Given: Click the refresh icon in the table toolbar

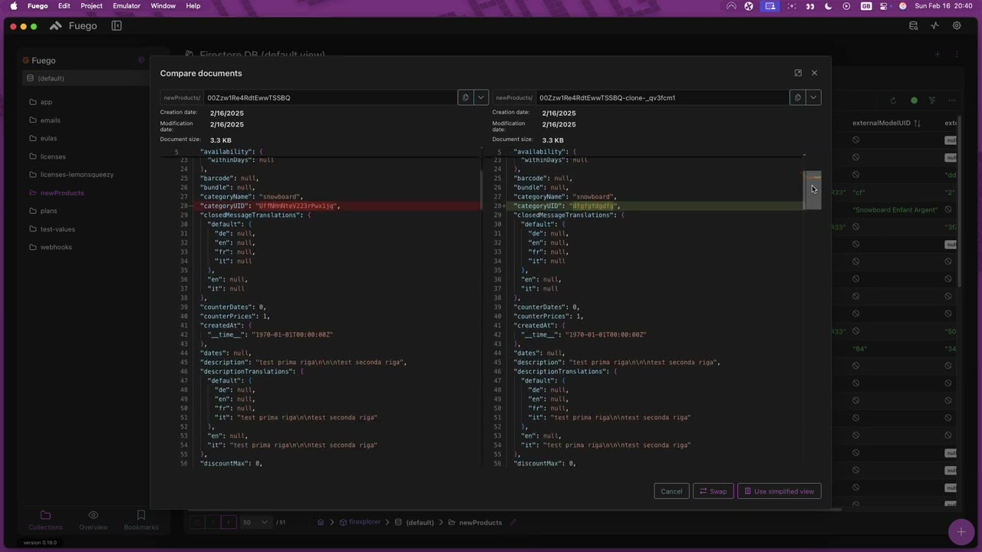Looking at the screenshot, I should pos(893,100).
